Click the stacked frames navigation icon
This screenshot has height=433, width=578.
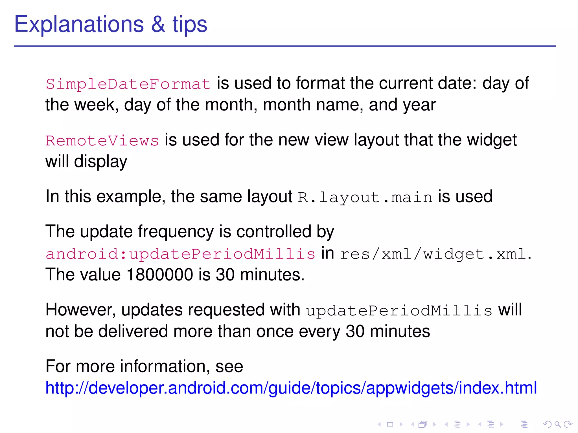423,424
